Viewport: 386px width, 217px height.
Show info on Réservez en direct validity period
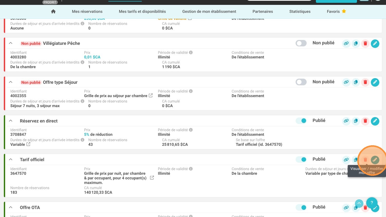191,130
